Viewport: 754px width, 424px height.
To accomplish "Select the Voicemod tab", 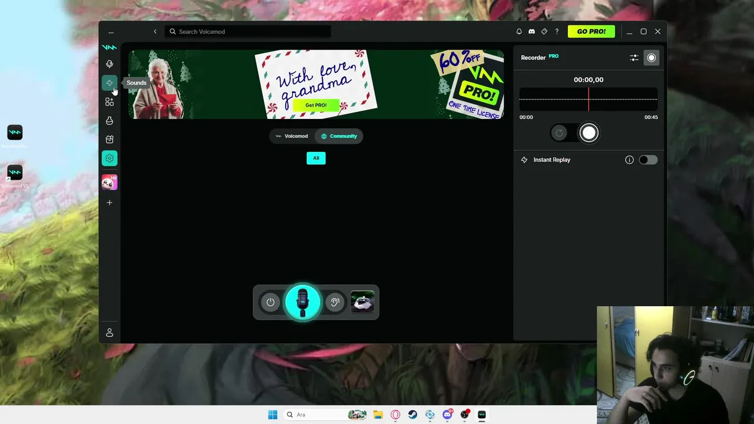I will point(292,136).
